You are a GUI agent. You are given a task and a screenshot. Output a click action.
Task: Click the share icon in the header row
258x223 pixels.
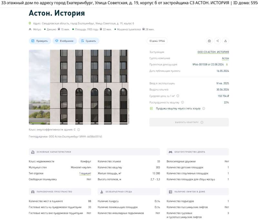[x=218, y=41]
